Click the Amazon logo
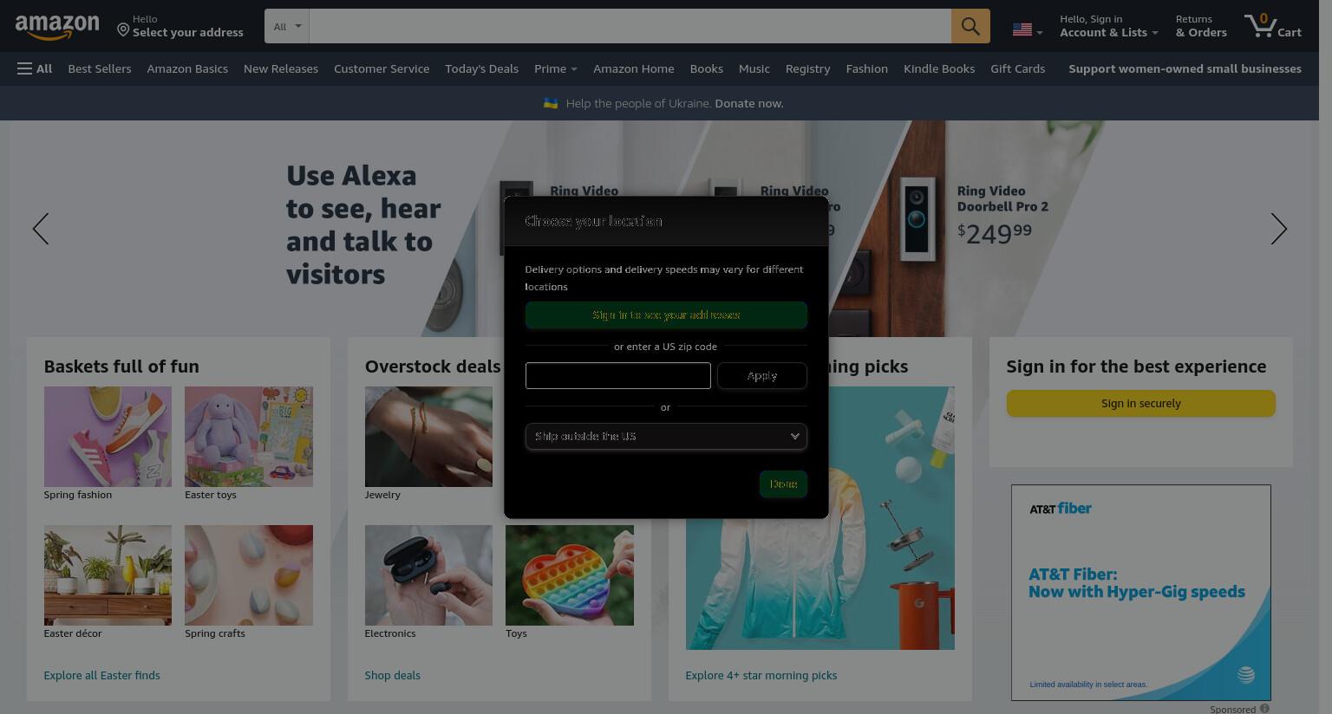The height and width of the screenshot is (714, 1332). coord(57,27)
